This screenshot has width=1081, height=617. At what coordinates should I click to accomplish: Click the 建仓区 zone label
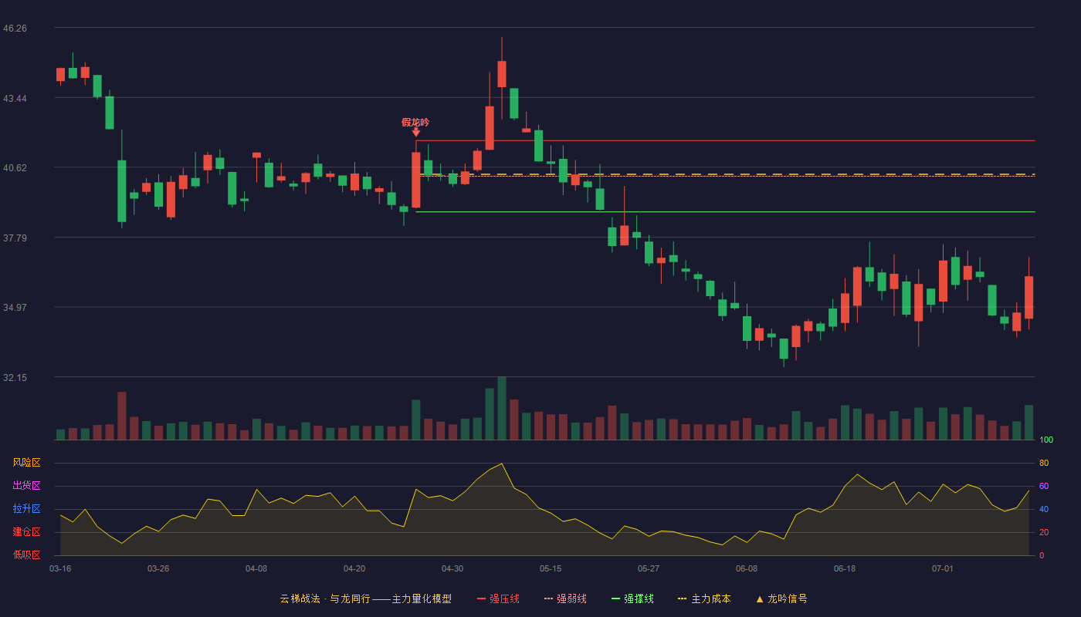tap(26, 532)
